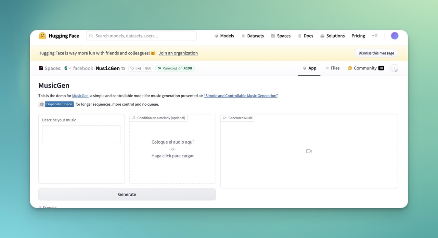Click the lock icon beside Duplicate Space
Viewport: 438px width, 238px height.
click(x=42, y=104)
